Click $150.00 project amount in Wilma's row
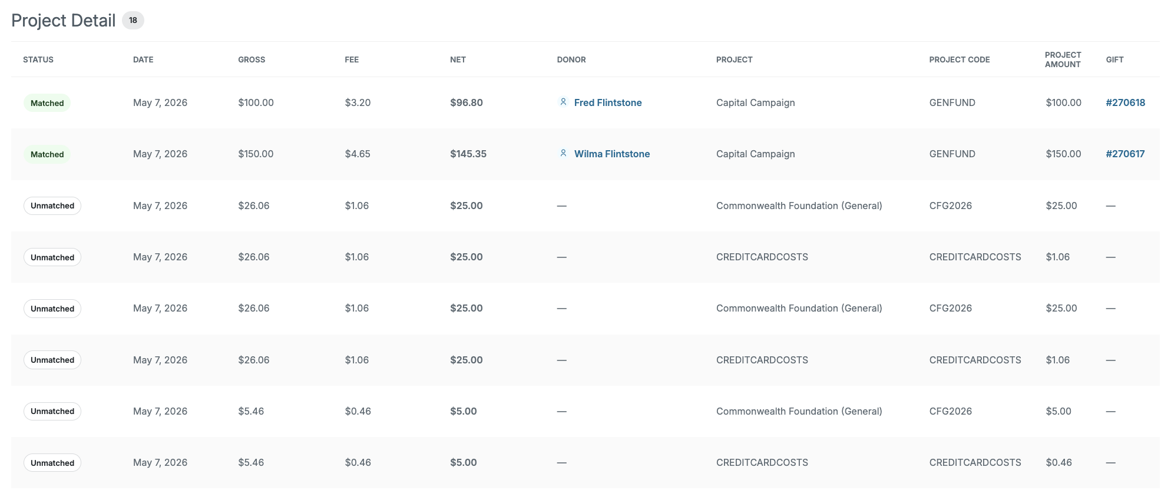Viewport: 1171px width, 490px height. (1064, 154)
